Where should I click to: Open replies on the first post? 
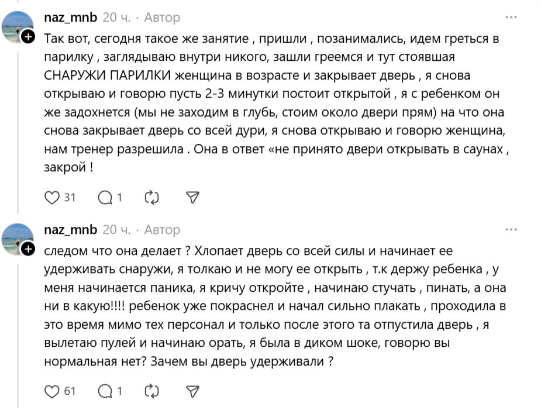[x=105, y=198]
